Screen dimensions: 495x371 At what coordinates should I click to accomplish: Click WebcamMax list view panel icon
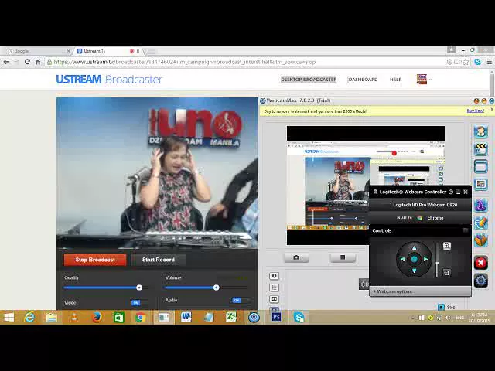point(274,288)
